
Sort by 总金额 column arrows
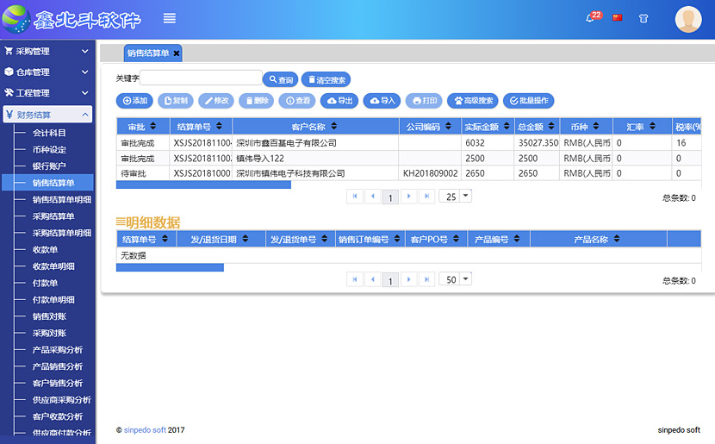(x=551, y=126)
